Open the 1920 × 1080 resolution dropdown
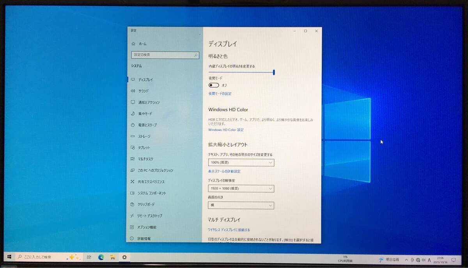468x268 pixels. click(x=241, y=189)
